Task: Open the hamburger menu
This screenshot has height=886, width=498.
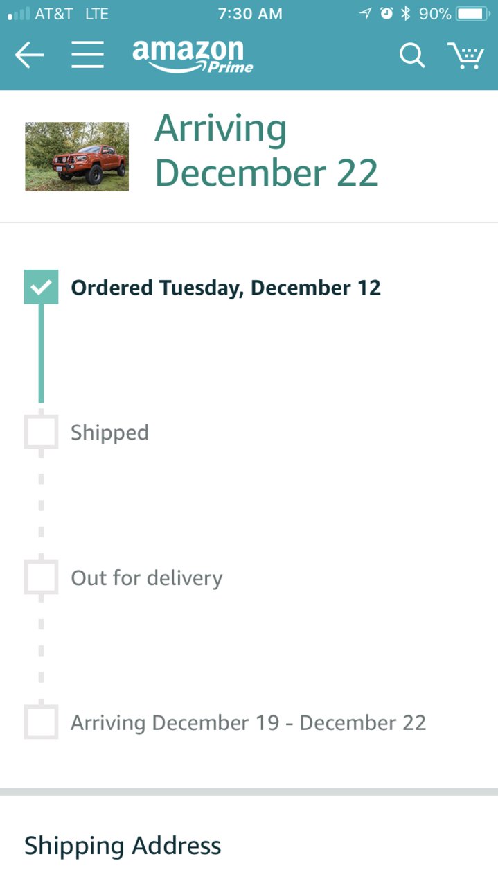Action: point(87,55)
